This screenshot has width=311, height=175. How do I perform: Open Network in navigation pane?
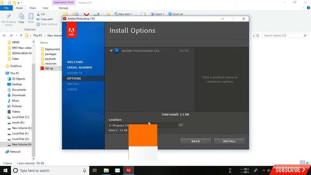pyautogui.click(x=13, y=152)
